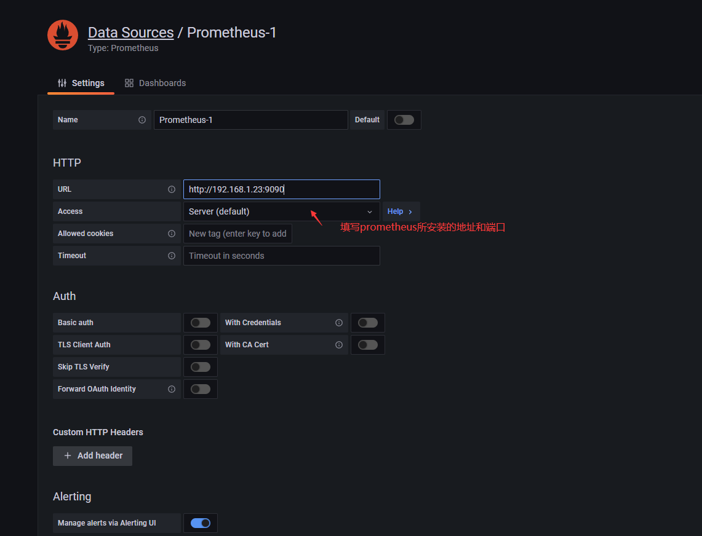
Task: Enable the Basic auth toggle
Action: [x=201, y=323]
